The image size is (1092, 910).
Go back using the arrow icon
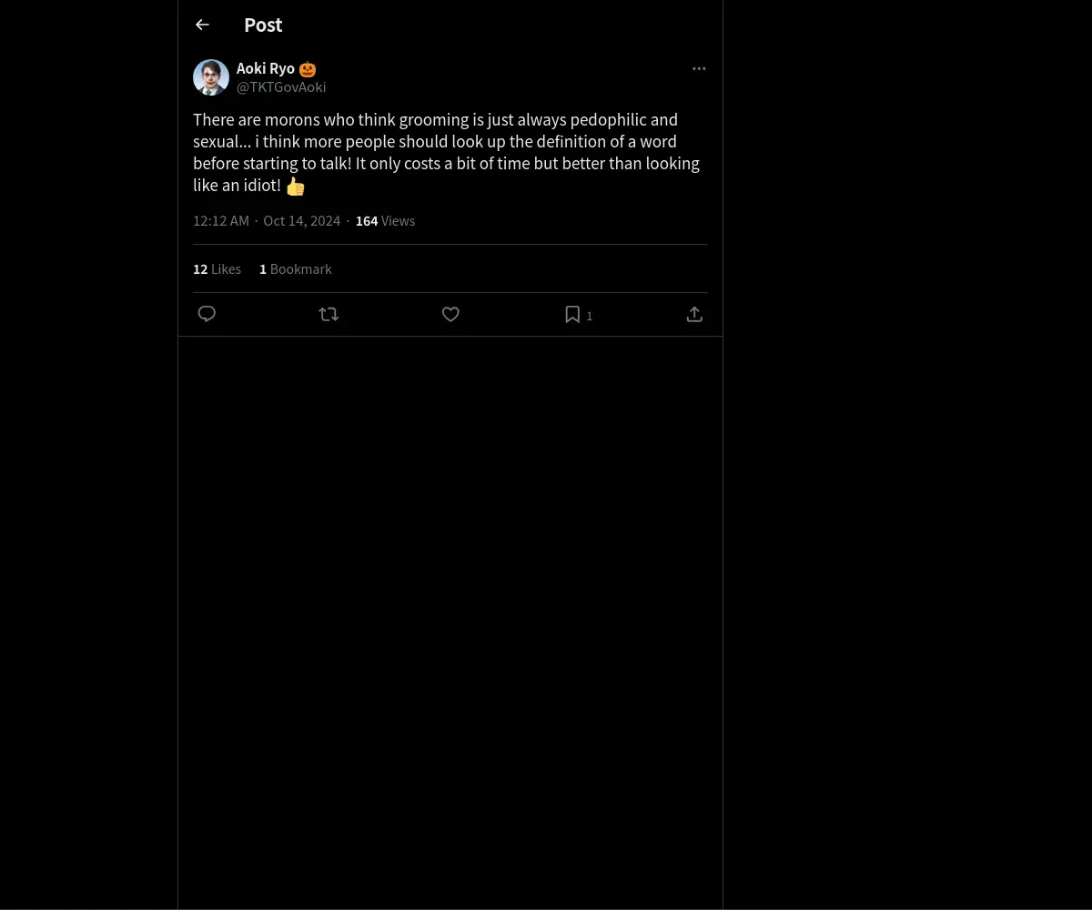[202, 25]
